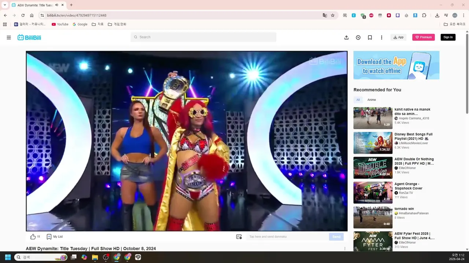Open 모든 북마크 folder
The height and width of the screenshot is (263, 469).
[x=454, y=24]
